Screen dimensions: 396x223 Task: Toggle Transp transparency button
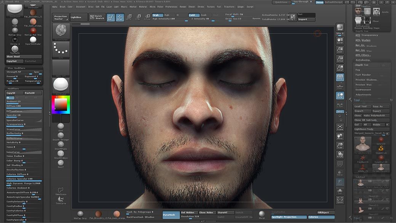[x=340, y=173]
